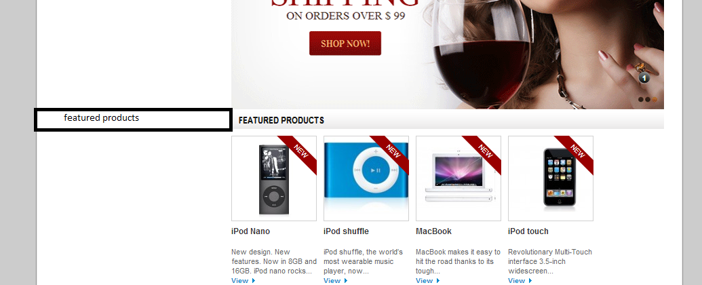
Task: Click the NEW ribbon on iPod shuffle
Action: (x=393, y=152)
